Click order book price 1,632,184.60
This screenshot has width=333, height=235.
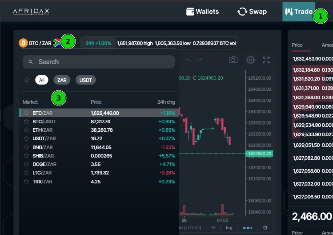[x=306, y=70]
